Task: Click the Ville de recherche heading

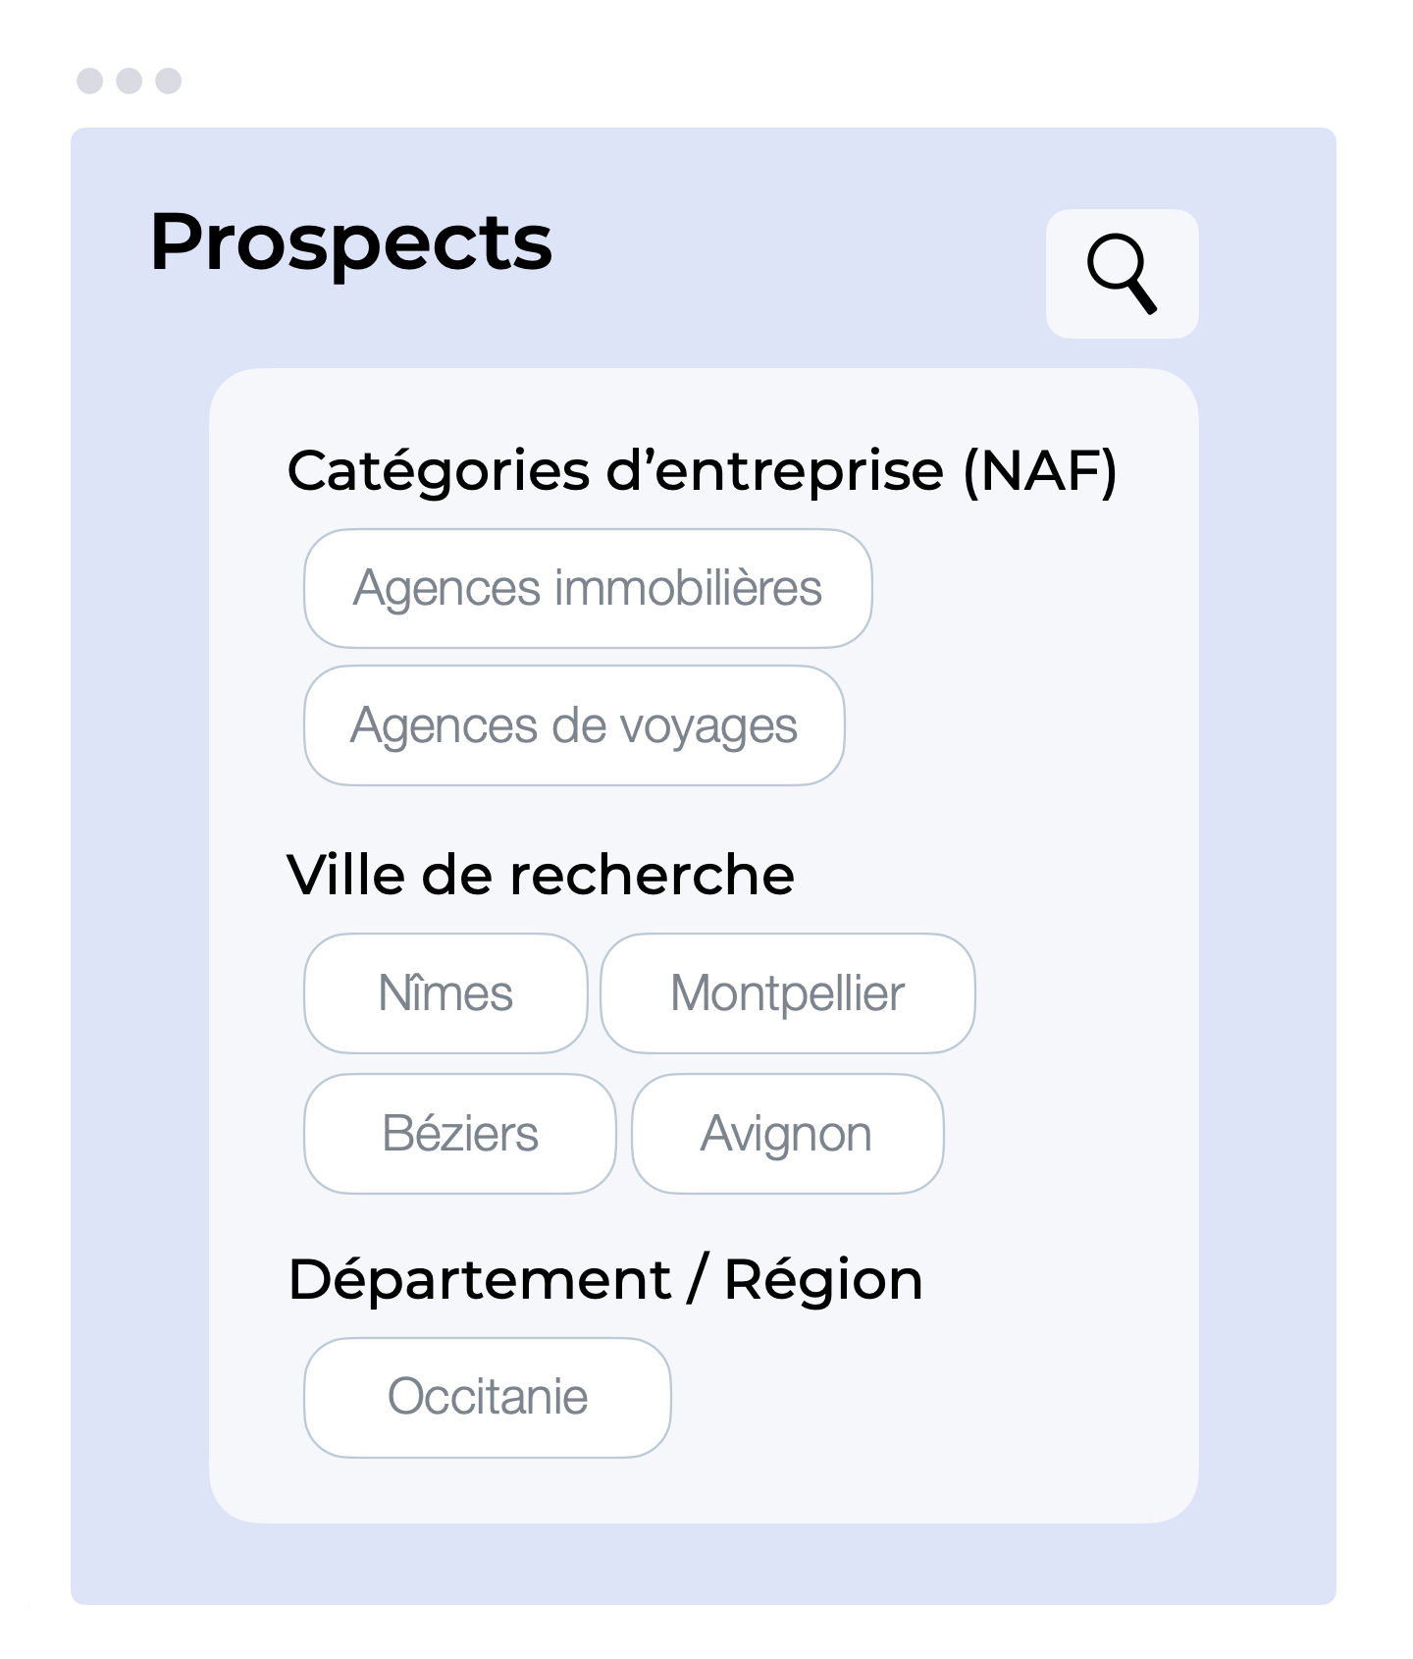Action: coord(541,875)
